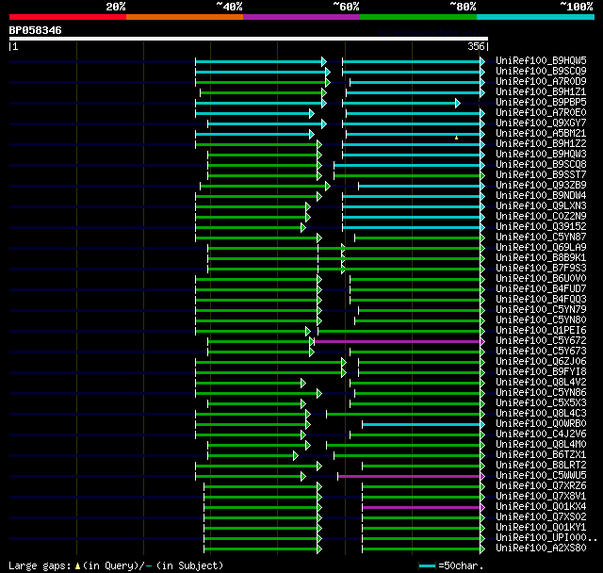Screen dimensions: 603x573
Task: Select the UniRef100_Q9LXN3 label
Action: pyautogui.click(x=541, y=206)
